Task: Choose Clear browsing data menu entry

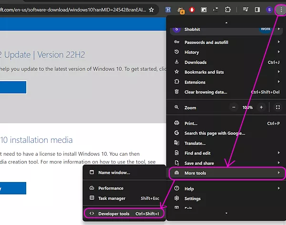Action: tap(206, 92)
